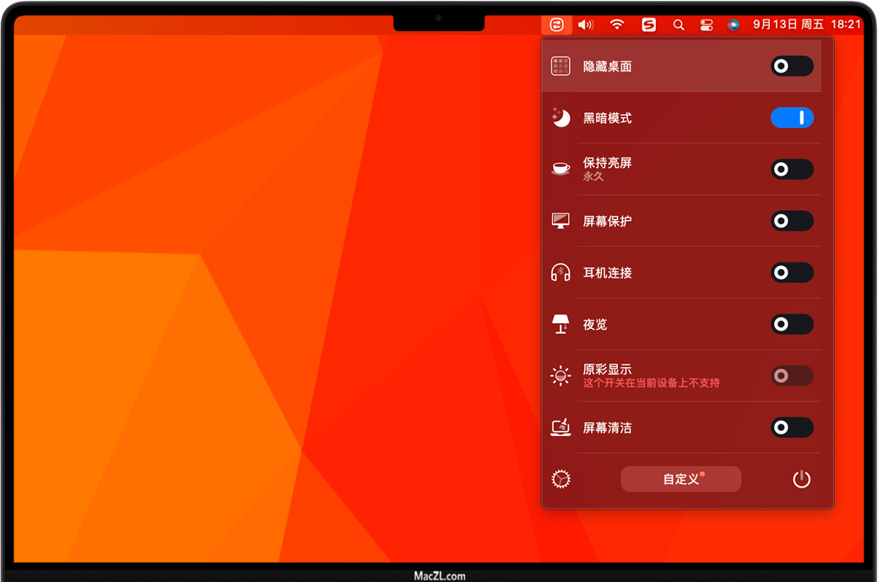The width and height of the screenshot is (878, 582).
Task: Click the Sogou input method icon
Action: point(648,24)
